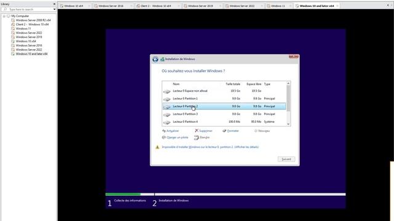The height and width of the screenshot is (221, 394).
Task: Click the Étendre partition icon
Action: 196,138
